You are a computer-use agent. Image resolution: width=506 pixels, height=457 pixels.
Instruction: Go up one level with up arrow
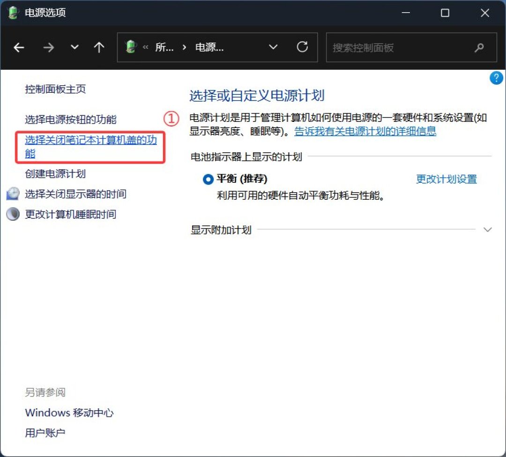[x=99, y=47]
